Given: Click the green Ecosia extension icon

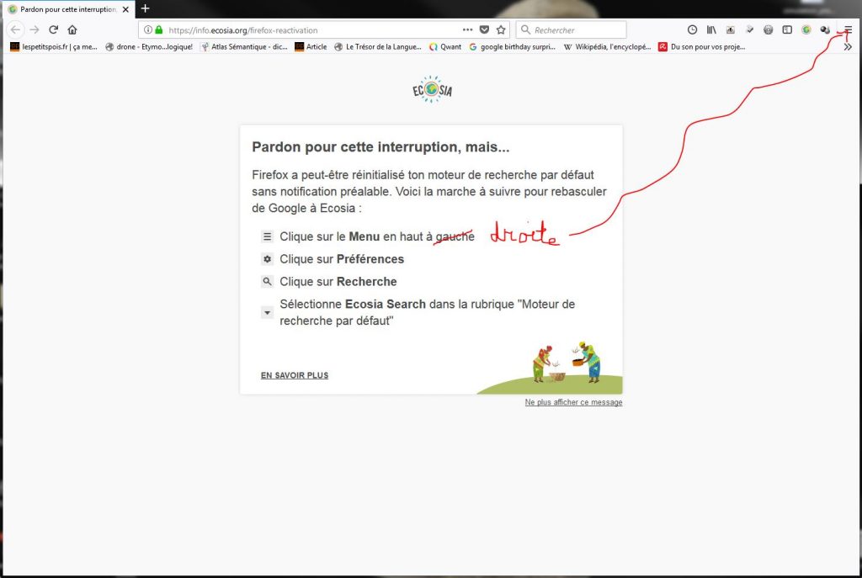Looking at the screenshot, I should tap(806, 29).
